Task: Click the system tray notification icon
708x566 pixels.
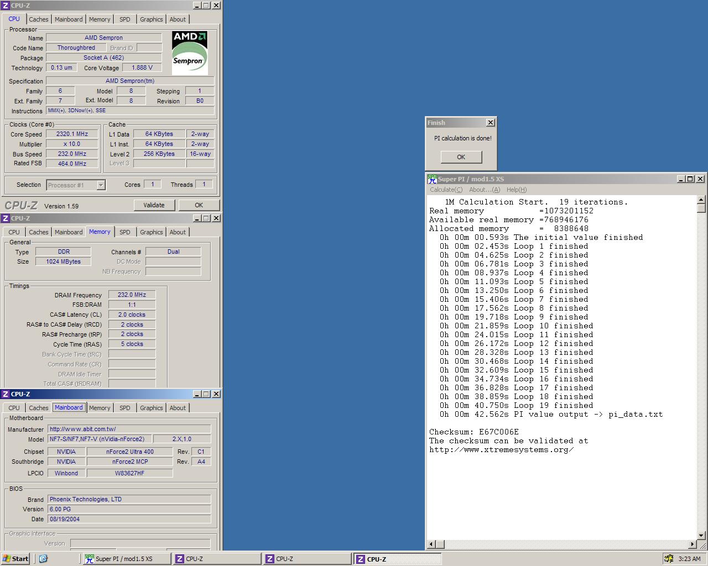Action: 669,559
